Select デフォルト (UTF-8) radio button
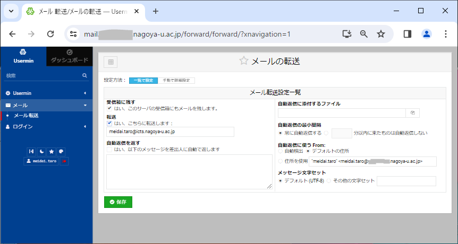 point(281,181)
